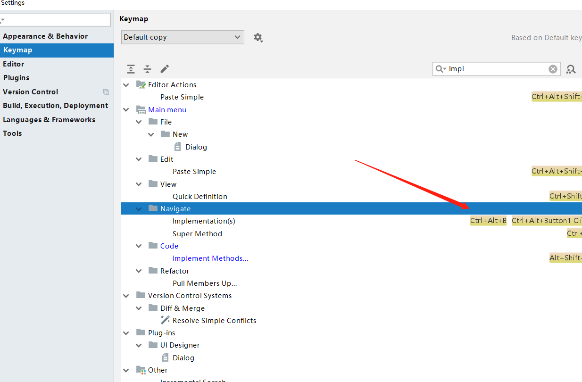The width and height of the screenshot is (582, 382).
Task: Select Keymap in settings sidebar
Action: coord(57,50)
